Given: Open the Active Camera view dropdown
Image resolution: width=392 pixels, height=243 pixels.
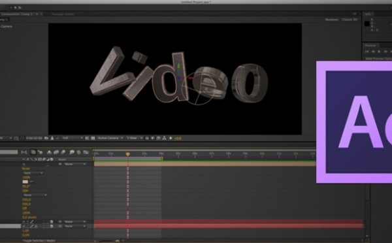Looking at the screenshot, I should coord(110,138).
